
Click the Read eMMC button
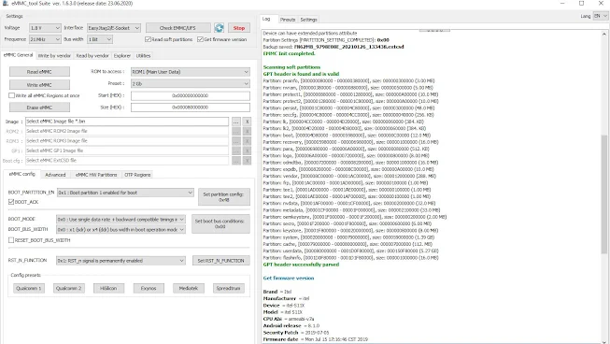39,72
